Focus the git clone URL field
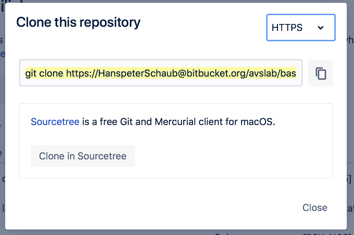The height and width of the screenshot is (235, 354). [160, 73]
